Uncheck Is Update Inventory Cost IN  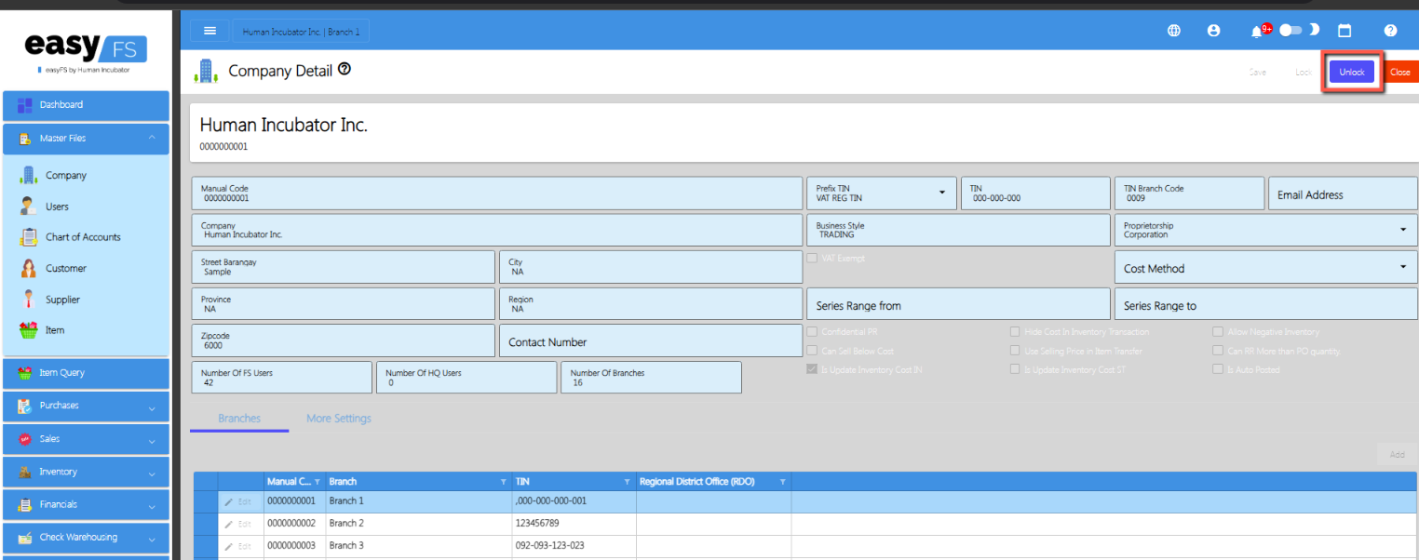[x=813, y=369]
